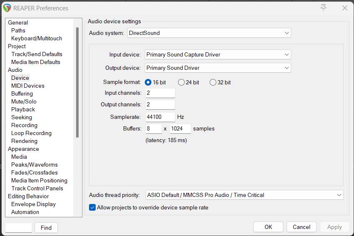
Task: Click the REAPER logo icon in title bar
Action: pyautogui.click(x=7, y=8)
